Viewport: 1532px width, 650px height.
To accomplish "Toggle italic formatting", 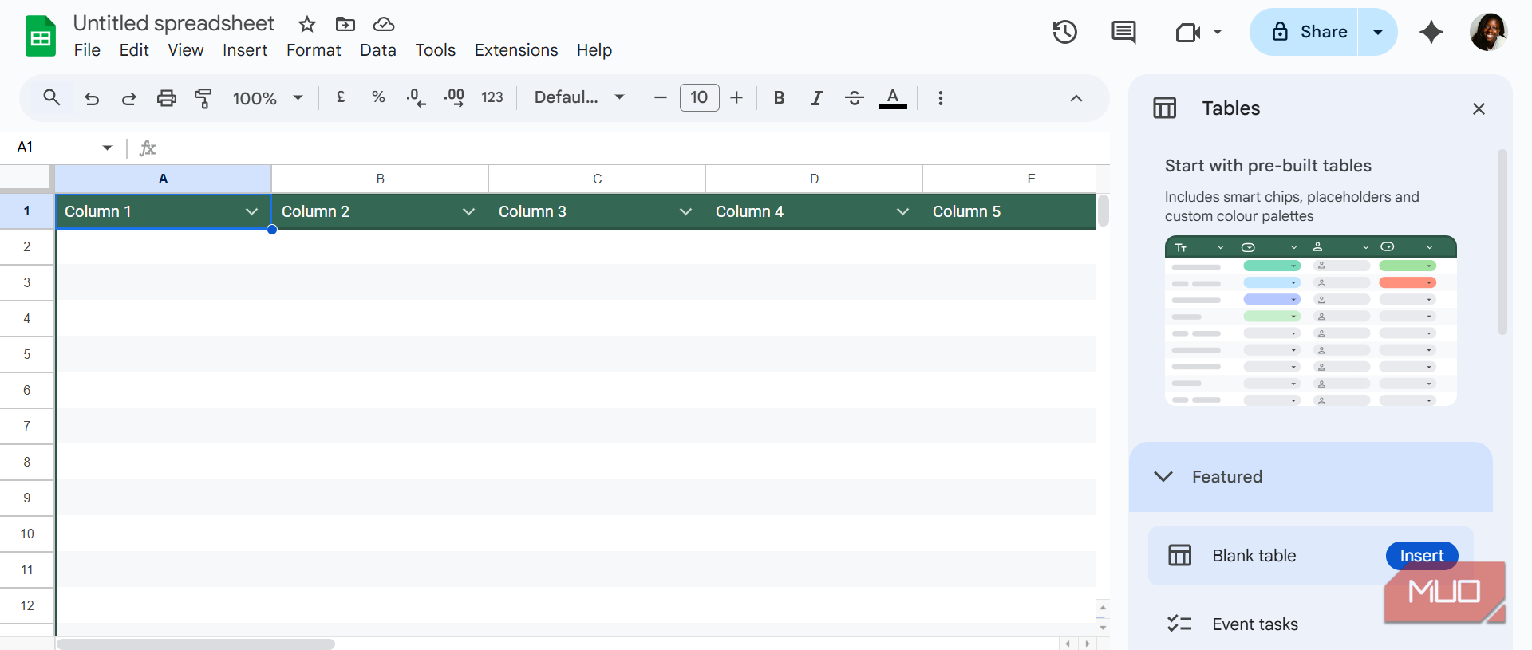I will (x=816, y=98).
